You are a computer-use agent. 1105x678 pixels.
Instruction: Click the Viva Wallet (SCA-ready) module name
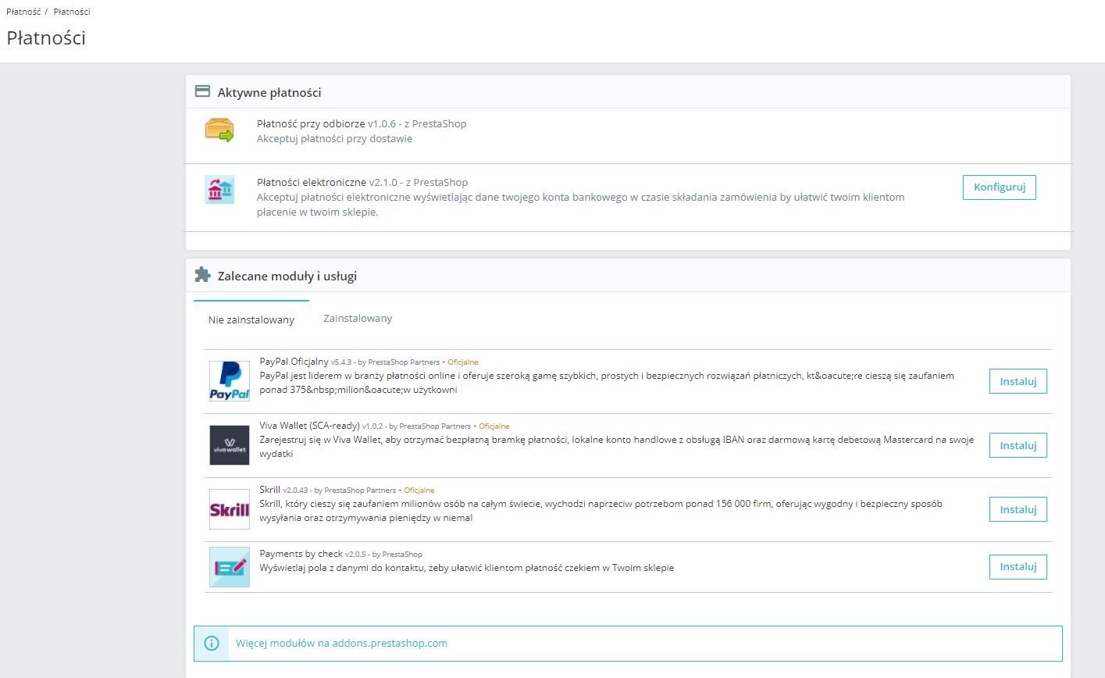point(309,426)
